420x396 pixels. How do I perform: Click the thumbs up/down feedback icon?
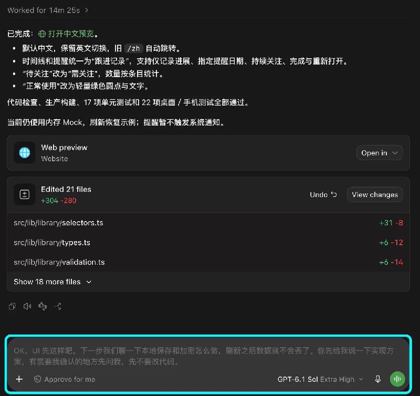pos(43,306)
